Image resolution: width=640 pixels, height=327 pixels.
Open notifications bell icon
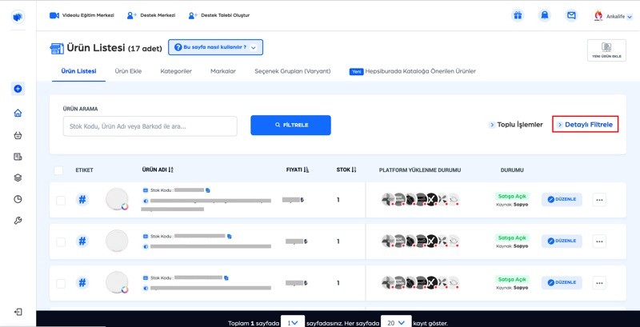point(545,15)
